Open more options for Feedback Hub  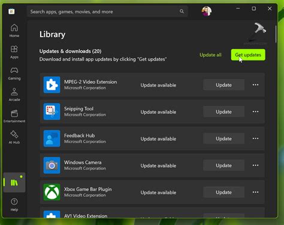255,138
